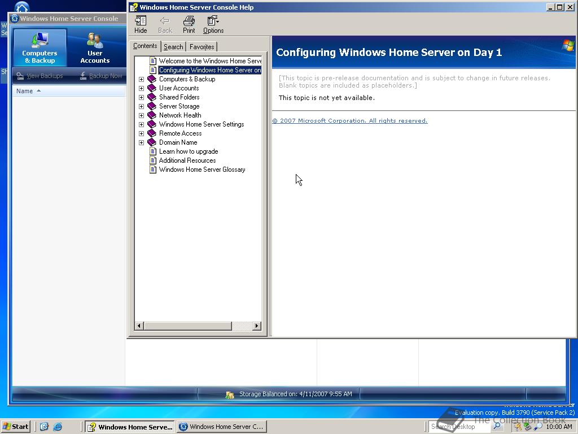Expand Windows Home Server Settings node
Screen dimensions: 578x434
(x=141, y=124)
